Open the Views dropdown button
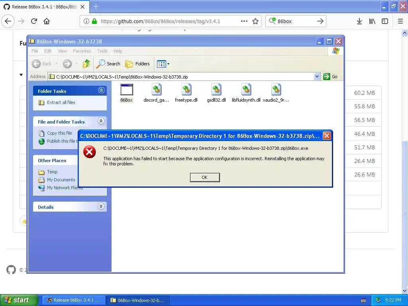Image resolution: width=408 pixels, height=306 pixels. click(163, 64)
